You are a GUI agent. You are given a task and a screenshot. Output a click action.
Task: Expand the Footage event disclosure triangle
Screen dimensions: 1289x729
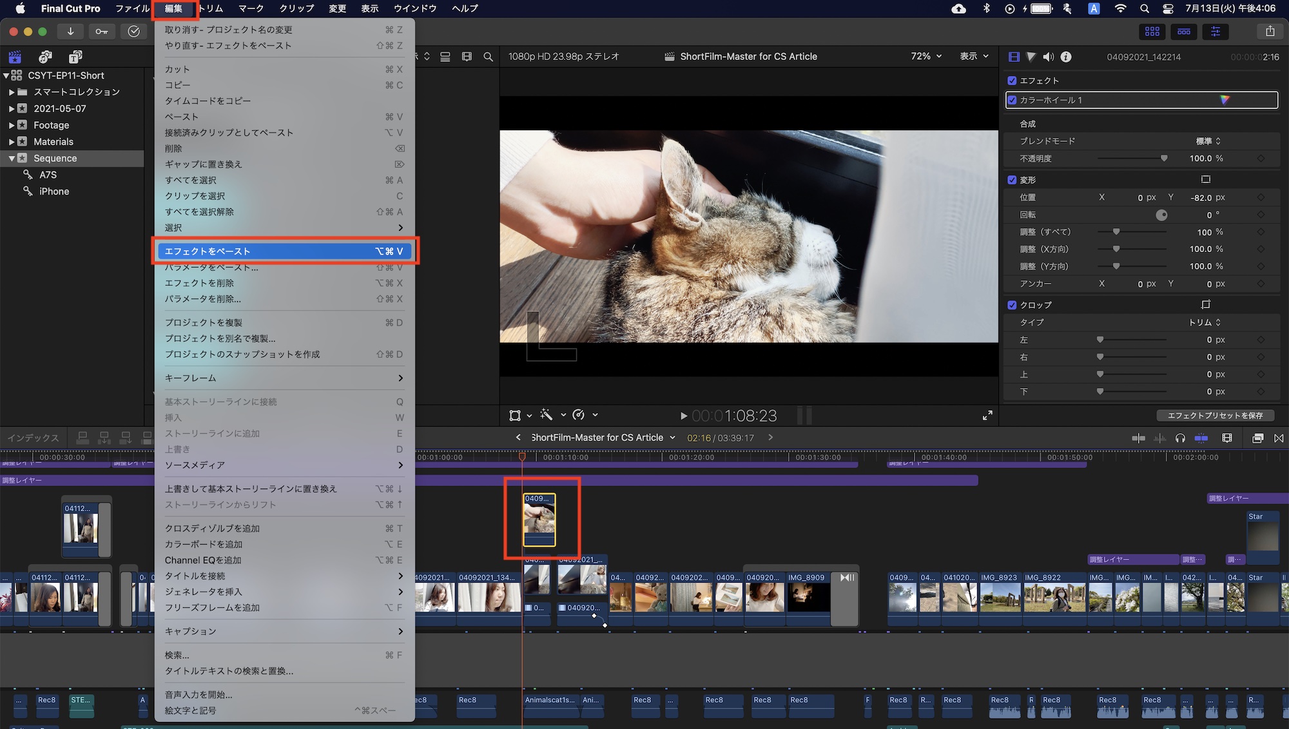tap(12, 125)
